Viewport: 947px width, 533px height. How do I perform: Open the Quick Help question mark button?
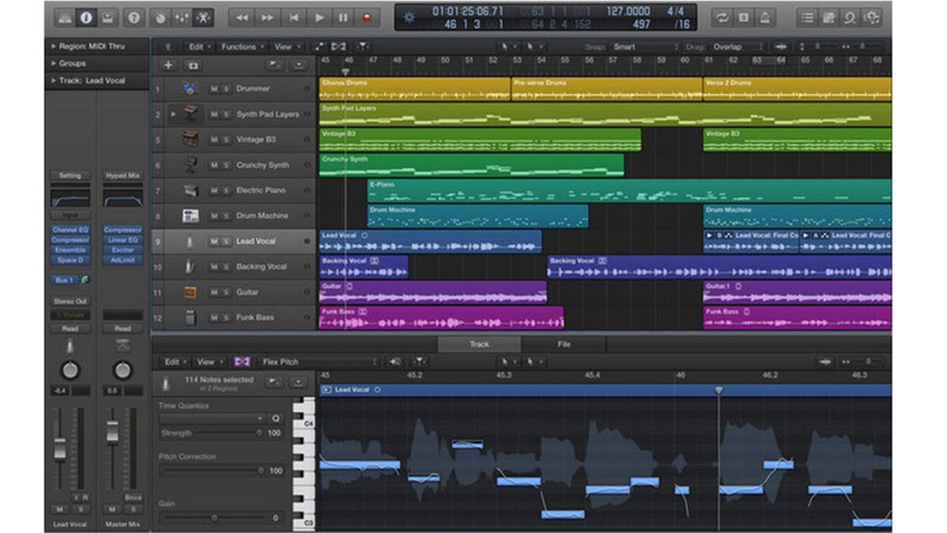click(134, 17)
